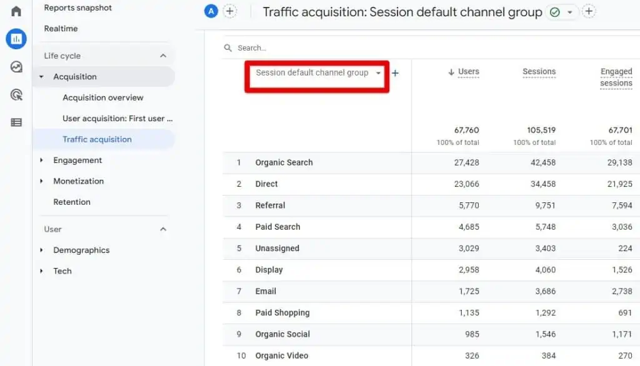Collapse the Life cycle section
Image resolution: width=640 pixels, height=366 pixels.
162,56
